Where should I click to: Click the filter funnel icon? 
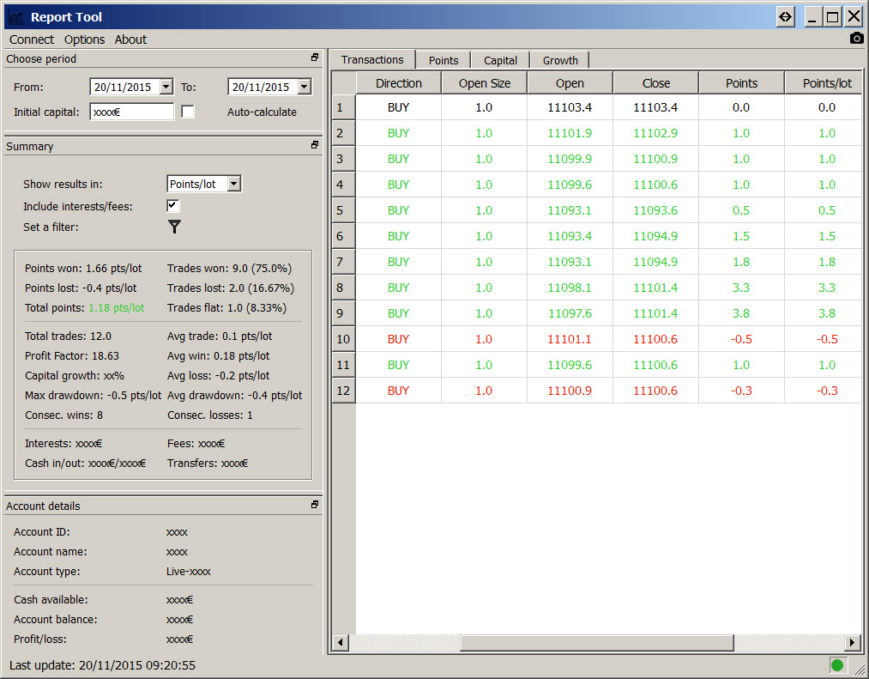tap(174, 227)
